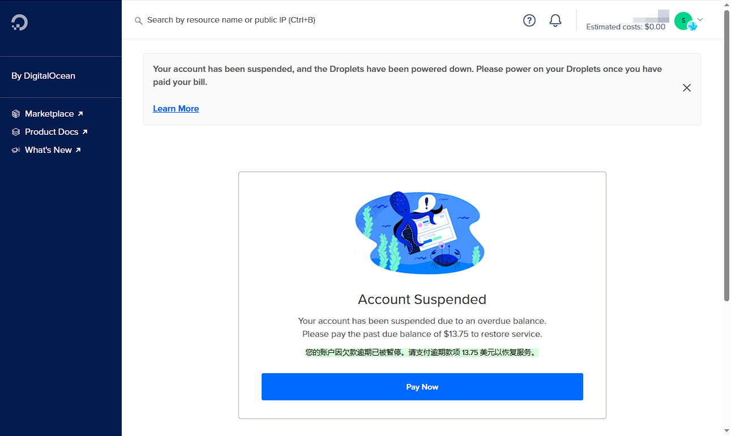Image resolution: width=731 pixels, height=436 pixels.
Task: Click the By DigitalOcean sidebar heading
Action: point(43,76)
